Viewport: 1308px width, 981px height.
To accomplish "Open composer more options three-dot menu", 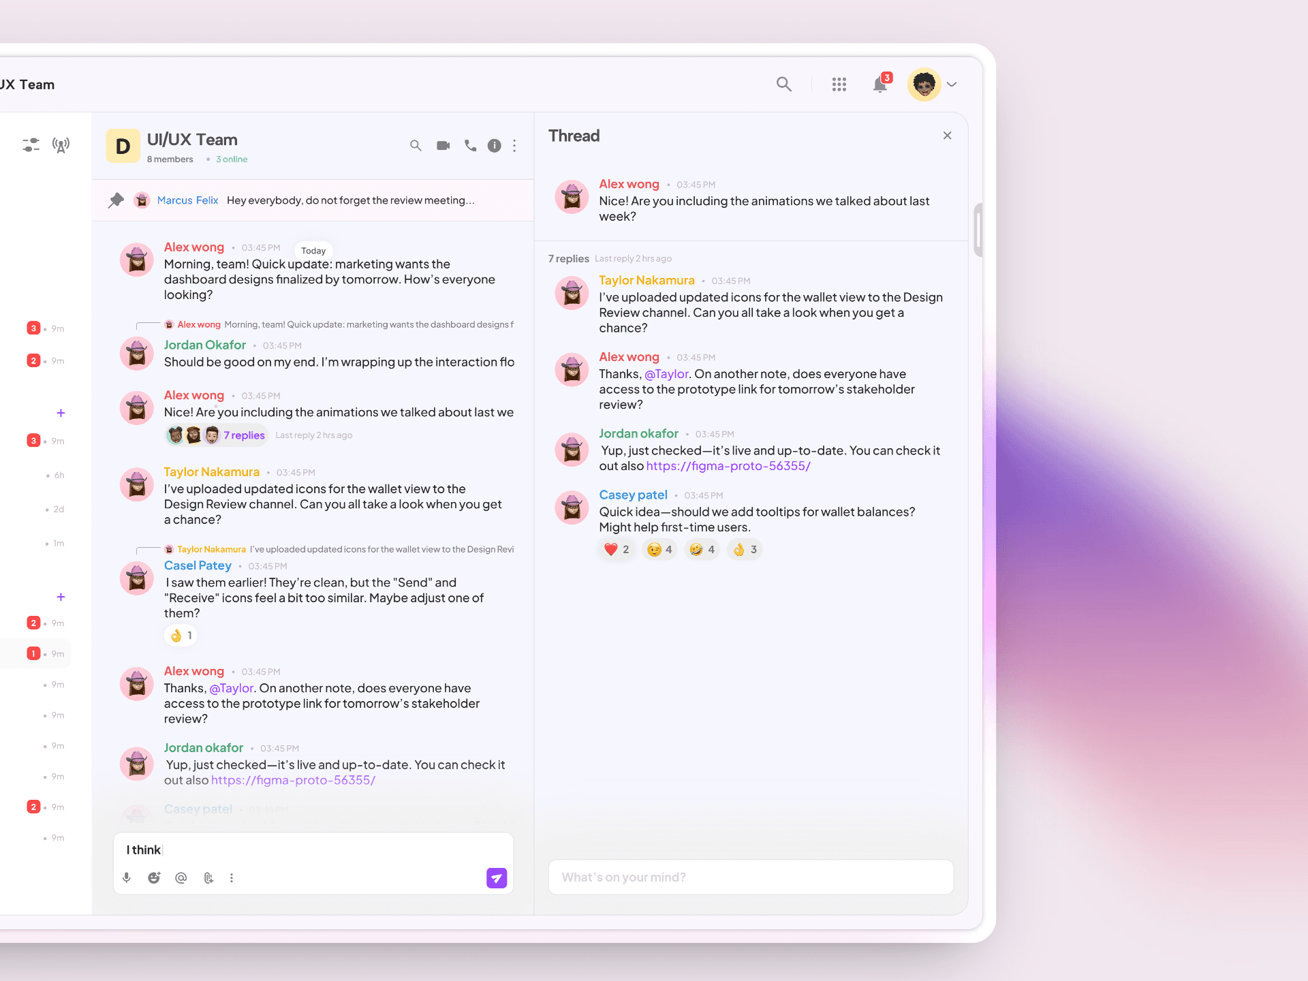I will coord(232,878).
